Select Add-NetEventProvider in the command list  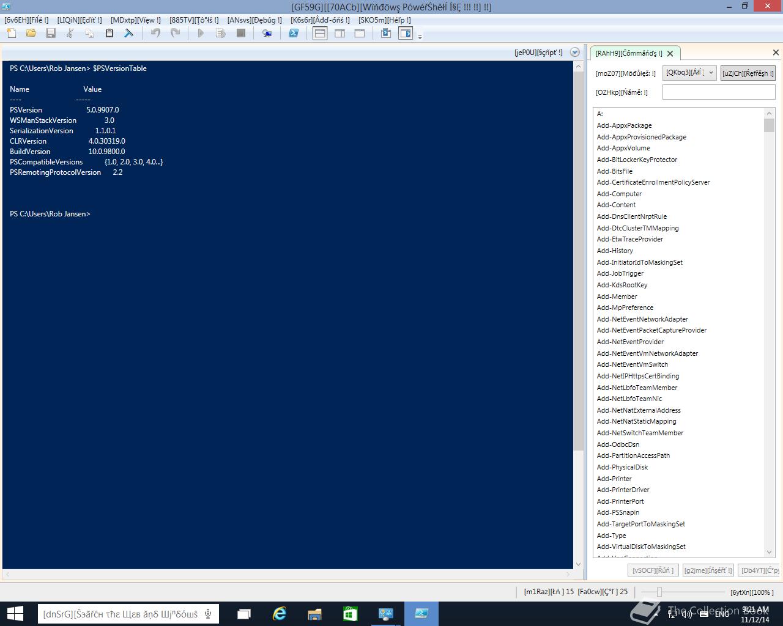coord(630,342)
